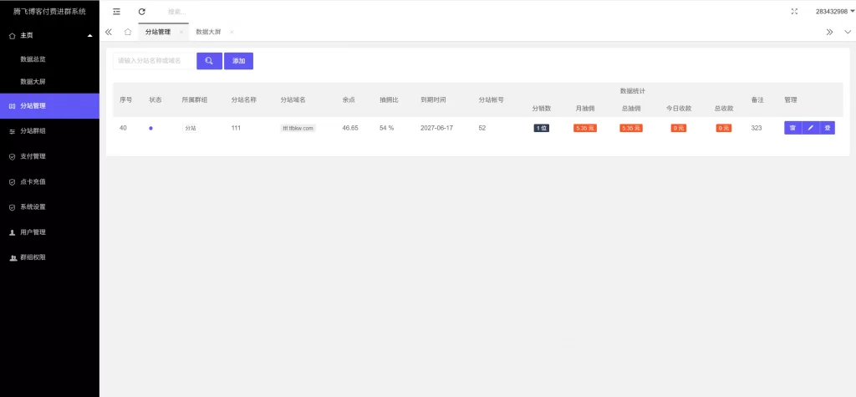Click the 登 login button in row
This screenshot has height=397, width=856.
[827, 128]
